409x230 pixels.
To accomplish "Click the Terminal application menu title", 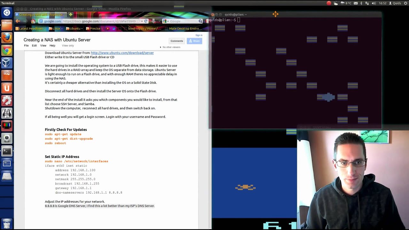I will click(x=8, y=3).
